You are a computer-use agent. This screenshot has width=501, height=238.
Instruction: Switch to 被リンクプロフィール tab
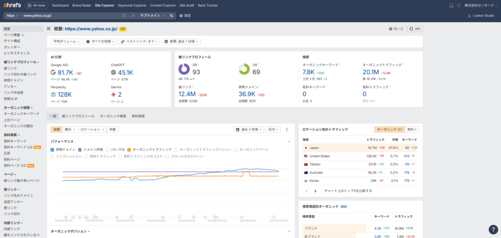[78, 116]
